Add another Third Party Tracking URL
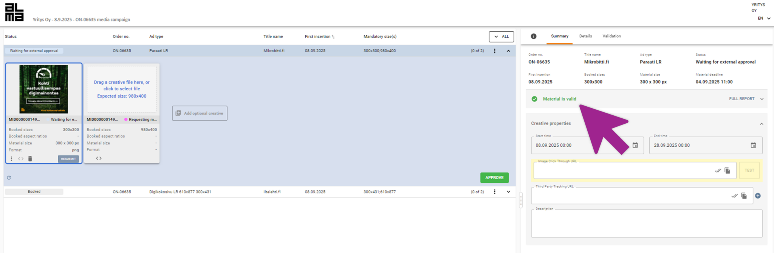Screen dimensions: 774x253 [x=758, y=196]
